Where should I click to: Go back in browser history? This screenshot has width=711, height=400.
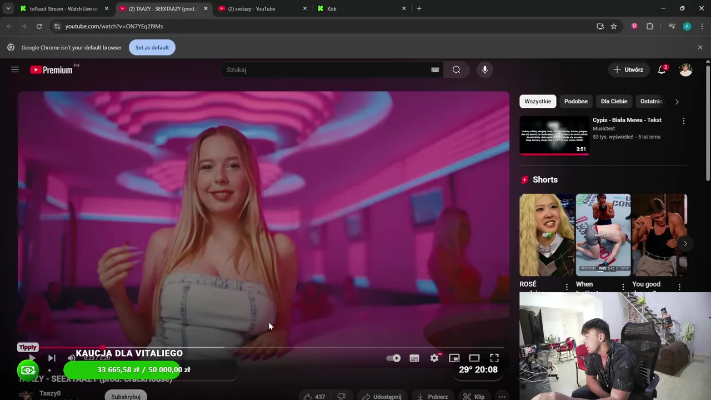[9, 26]
